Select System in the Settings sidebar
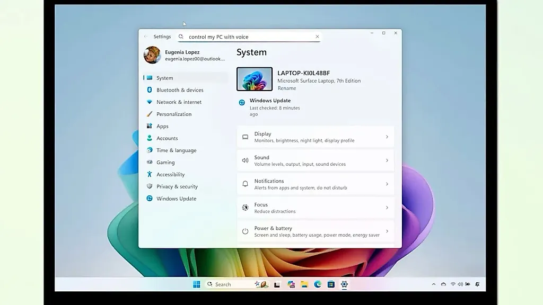This screenshot has height=305, width=543. [x=186, y=78]
